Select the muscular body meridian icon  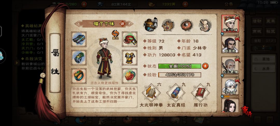(205, 25)
